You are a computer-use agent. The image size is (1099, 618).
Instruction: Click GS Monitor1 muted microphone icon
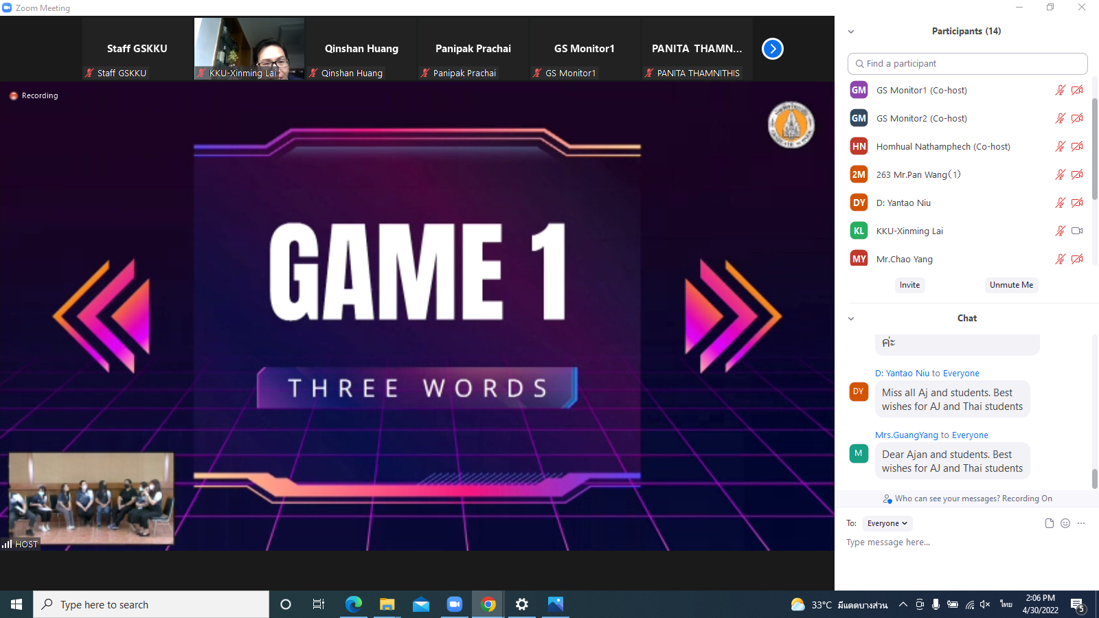click(x=1060, y=90)
